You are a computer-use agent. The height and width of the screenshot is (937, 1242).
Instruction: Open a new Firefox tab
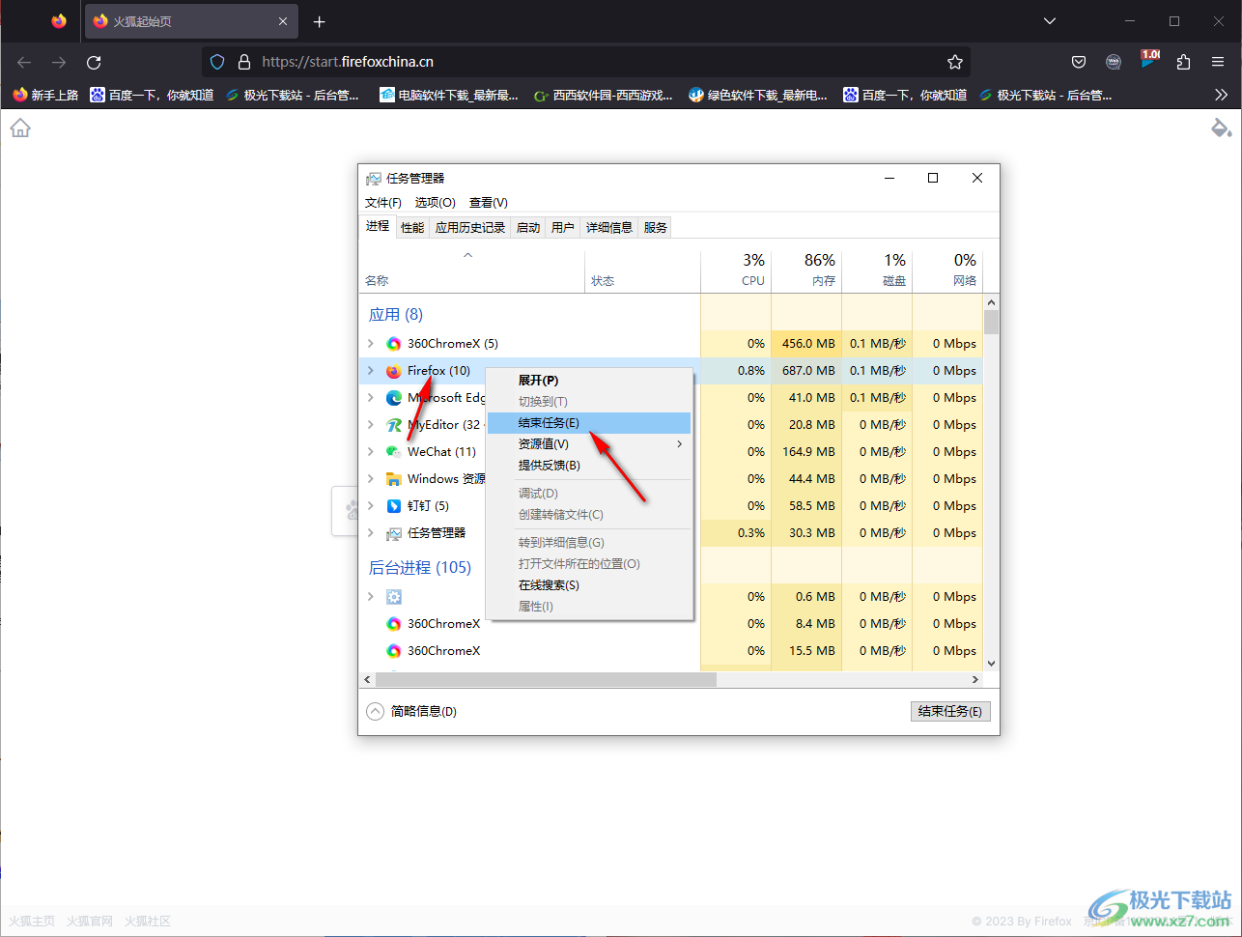(x=320, y=21)
